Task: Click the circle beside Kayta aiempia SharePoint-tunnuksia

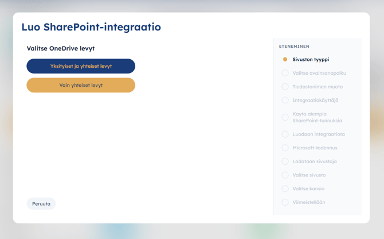Action: (285, 117)
